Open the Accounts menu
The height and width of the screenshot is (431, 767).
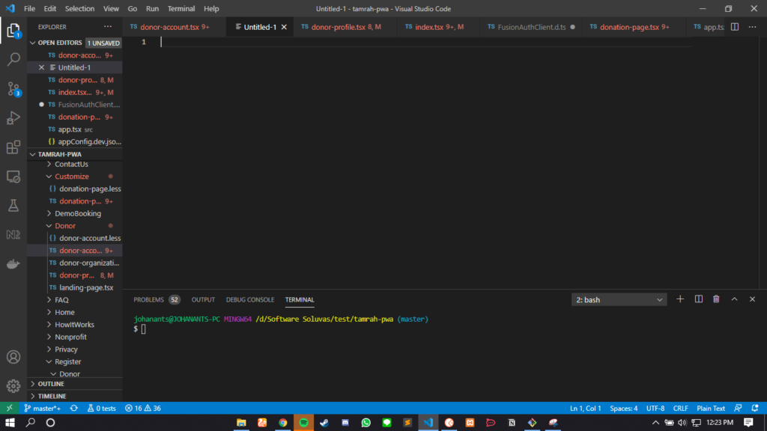coord(13,357)
